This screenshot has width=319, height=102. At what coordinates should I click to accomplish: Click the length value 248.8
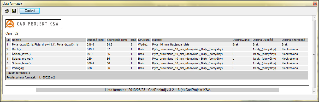90,45
